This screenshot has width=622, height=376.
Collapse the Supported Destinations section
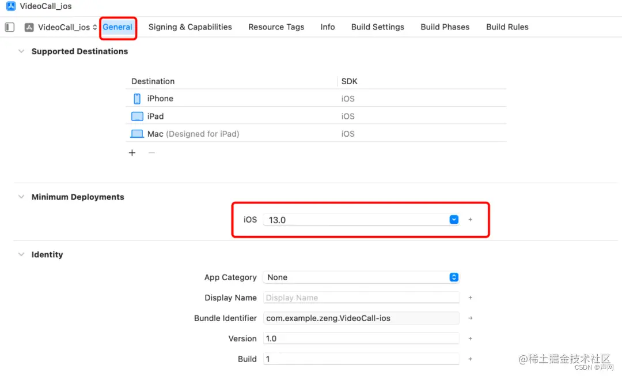tap(21, 51)
